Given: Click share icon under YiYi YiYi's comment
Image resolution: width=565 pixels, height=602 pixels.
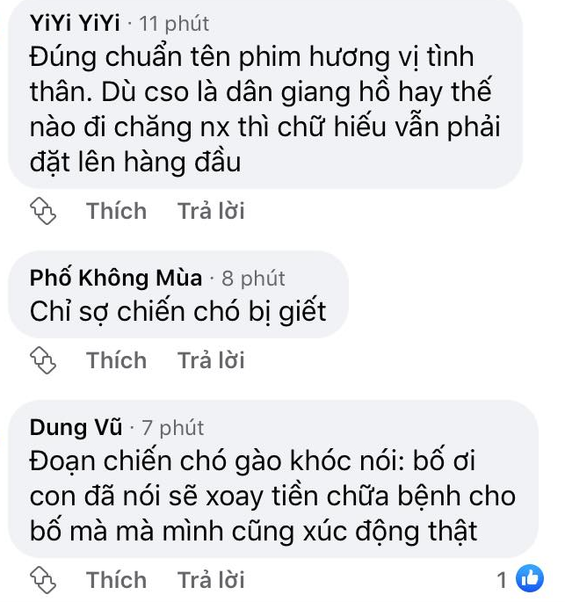Looking at the screenshot, I should click(x=43, y=210).
